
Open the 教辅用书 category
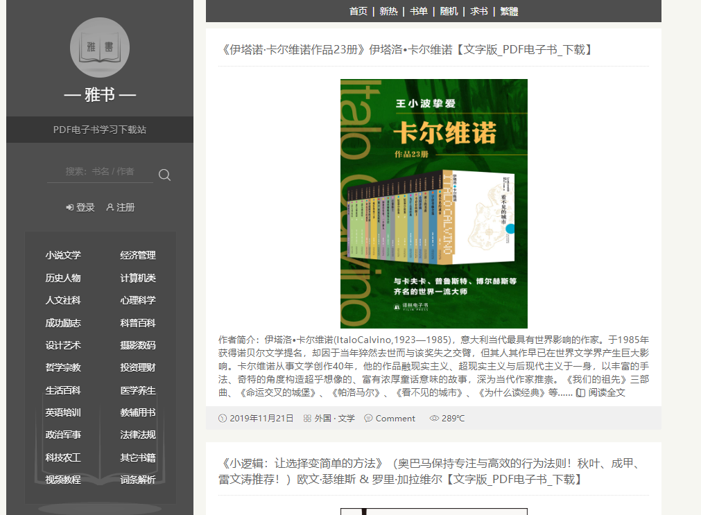(138, 412)
